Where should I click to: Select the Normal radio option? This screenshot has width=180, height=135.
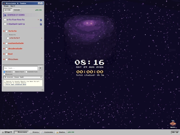(4, 72)
